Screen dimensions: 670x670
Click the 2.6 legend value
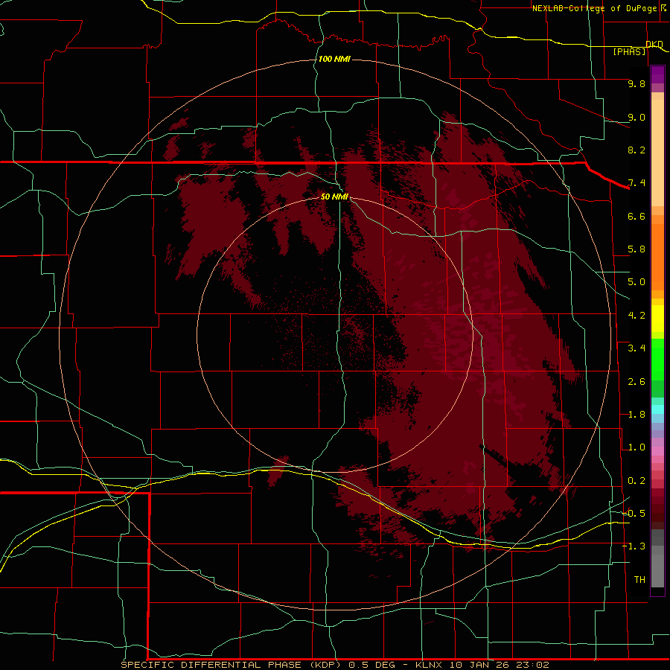(636, 382)
